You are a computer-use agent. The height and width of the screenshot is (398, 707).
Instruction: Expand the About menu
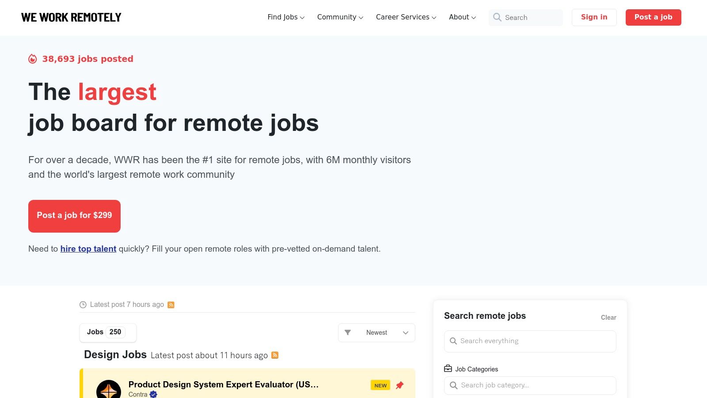(462, 17)
